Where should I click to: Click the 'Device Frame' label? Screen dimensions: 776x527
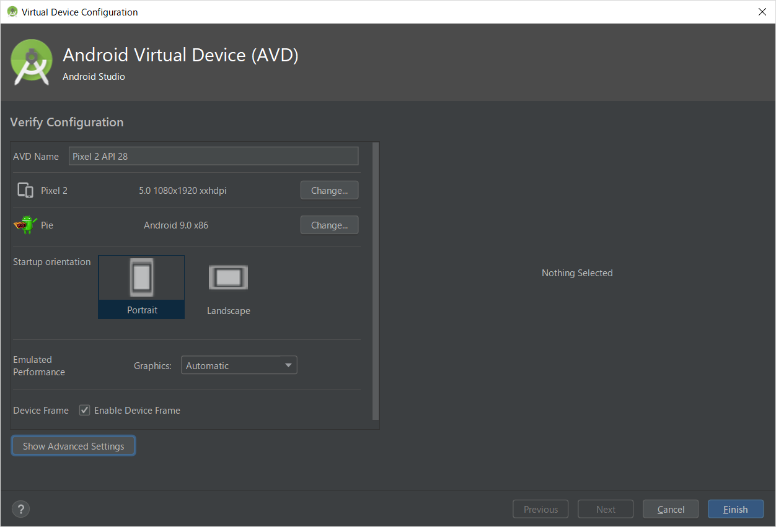point(41,410)
